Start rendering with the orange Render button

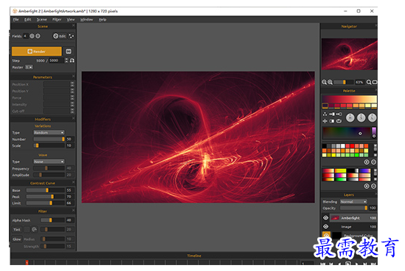[36, 51]
